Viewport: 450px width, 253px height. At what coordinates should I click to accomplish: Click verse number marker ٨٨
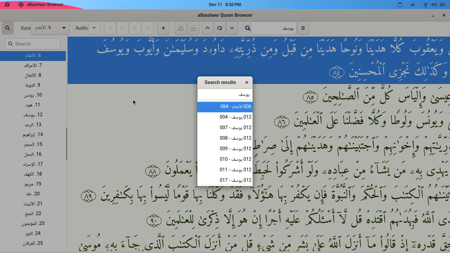point(153,171)
